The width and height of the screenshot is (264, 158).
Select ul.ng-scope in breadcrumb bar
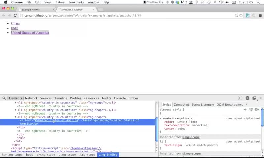[67, 155]
